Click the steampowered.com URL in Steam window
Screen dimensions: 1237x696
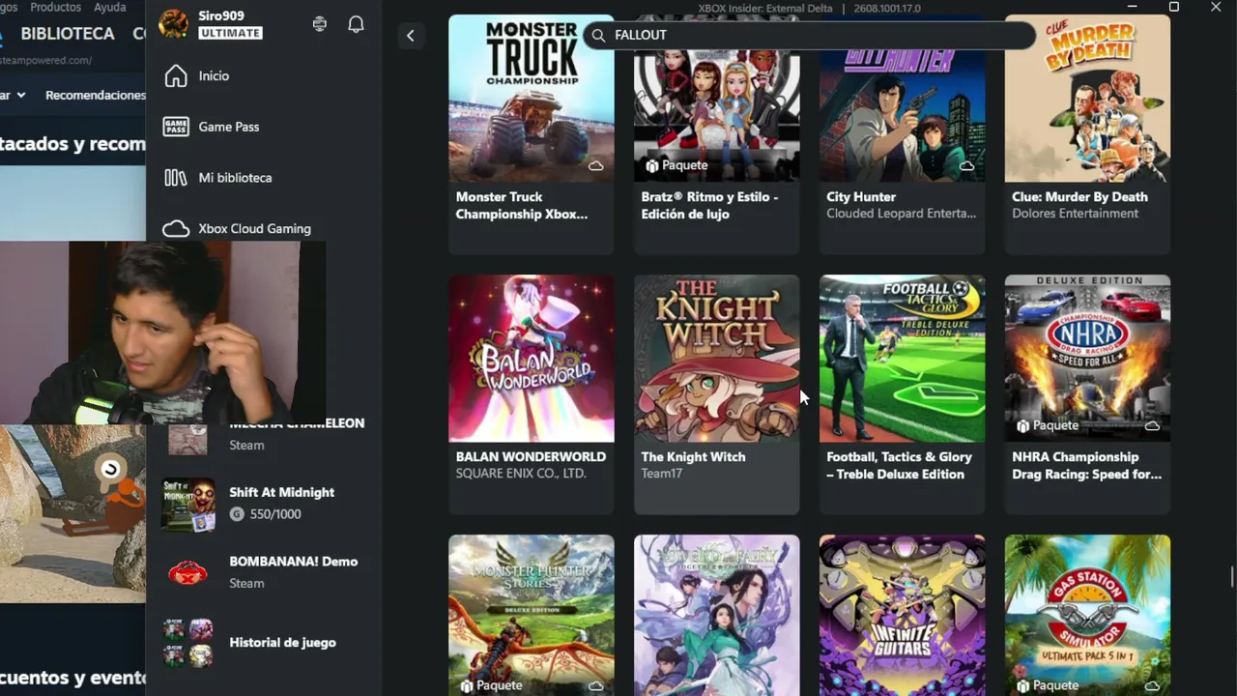click(46, 60)
